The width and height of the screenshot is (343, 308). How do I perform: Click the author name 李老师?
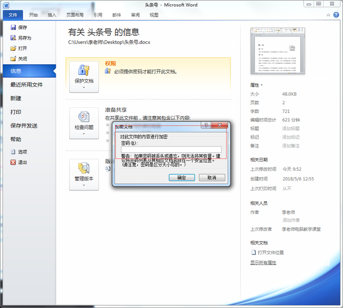[288, 212]
